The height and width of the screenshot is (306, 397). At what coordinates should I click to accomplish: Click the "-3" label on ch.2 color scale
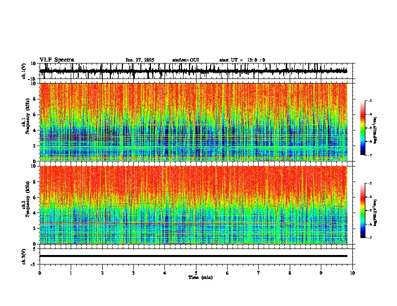(x=370, y=183)
